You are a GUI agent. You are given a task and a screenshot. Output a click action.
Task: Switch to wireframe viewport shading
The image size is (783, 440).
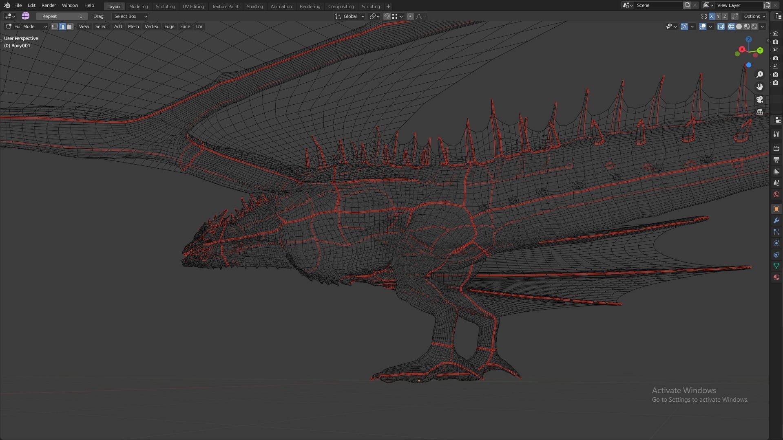click(731, 26)
